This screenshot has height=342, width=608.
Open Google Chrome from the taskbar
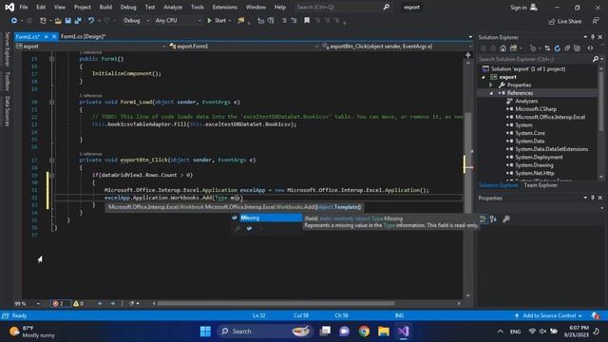tap(364, 332)
